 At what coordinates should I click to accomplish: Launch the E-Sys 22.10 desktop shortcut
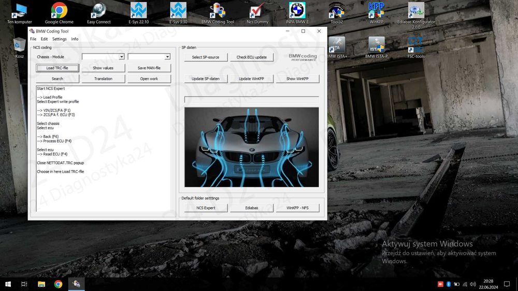coord(138,13)
